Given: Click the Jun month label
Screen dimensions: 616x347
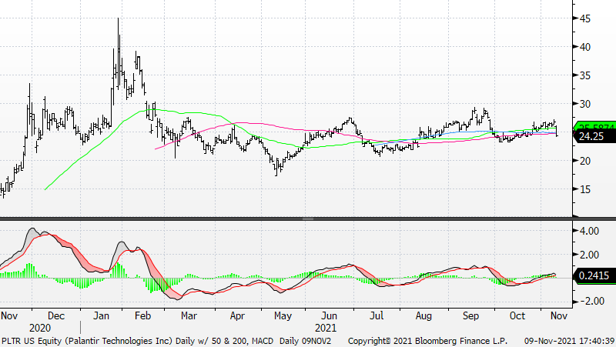Looking at the screenshot, I should click(329, 316).
